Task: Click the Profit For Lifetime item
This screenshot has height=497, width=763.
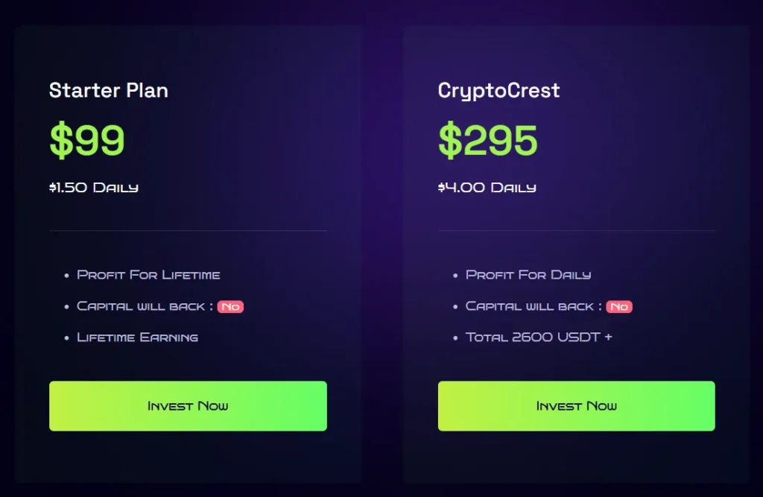Action: (x=148, y=275)
